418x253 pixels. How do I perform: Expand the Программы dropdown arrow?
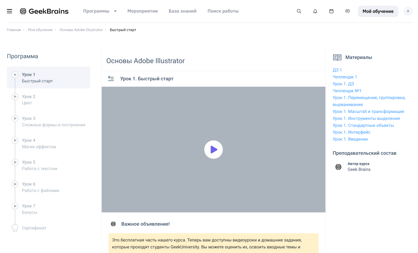pyautogui.click(x=115, y=11)
